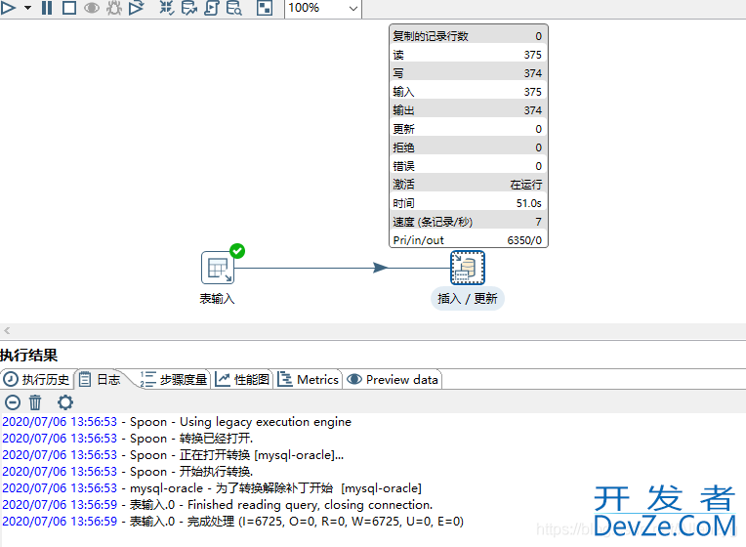This screenshot has height=547, width=746.
Task: Select the 表输入 step on canvas
Action: coord(218,268)
